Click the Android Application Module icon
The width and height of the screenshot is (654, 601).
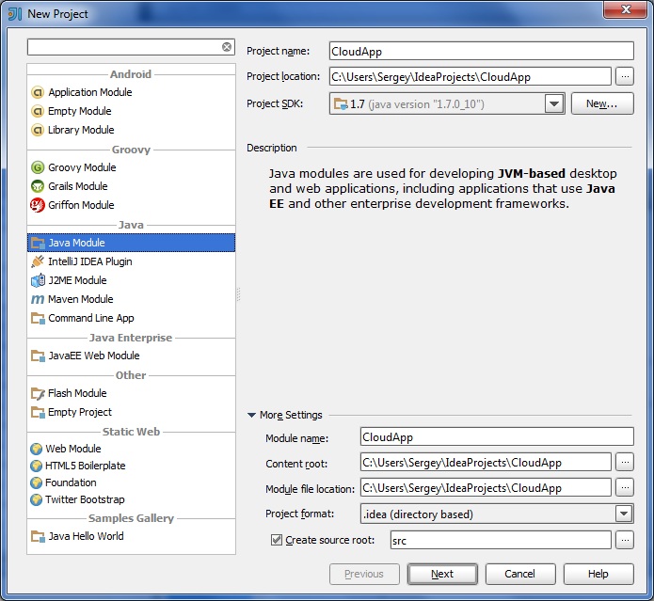click(38, 92)
